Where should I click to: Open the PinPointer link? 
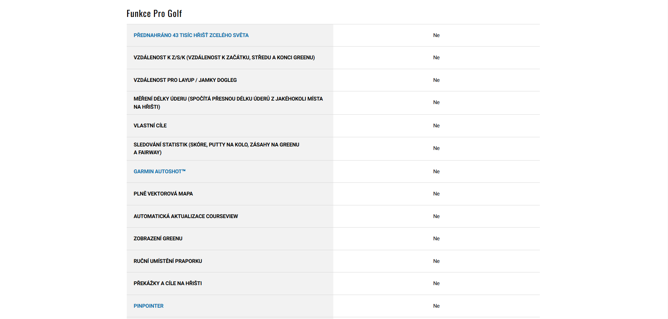148,306
